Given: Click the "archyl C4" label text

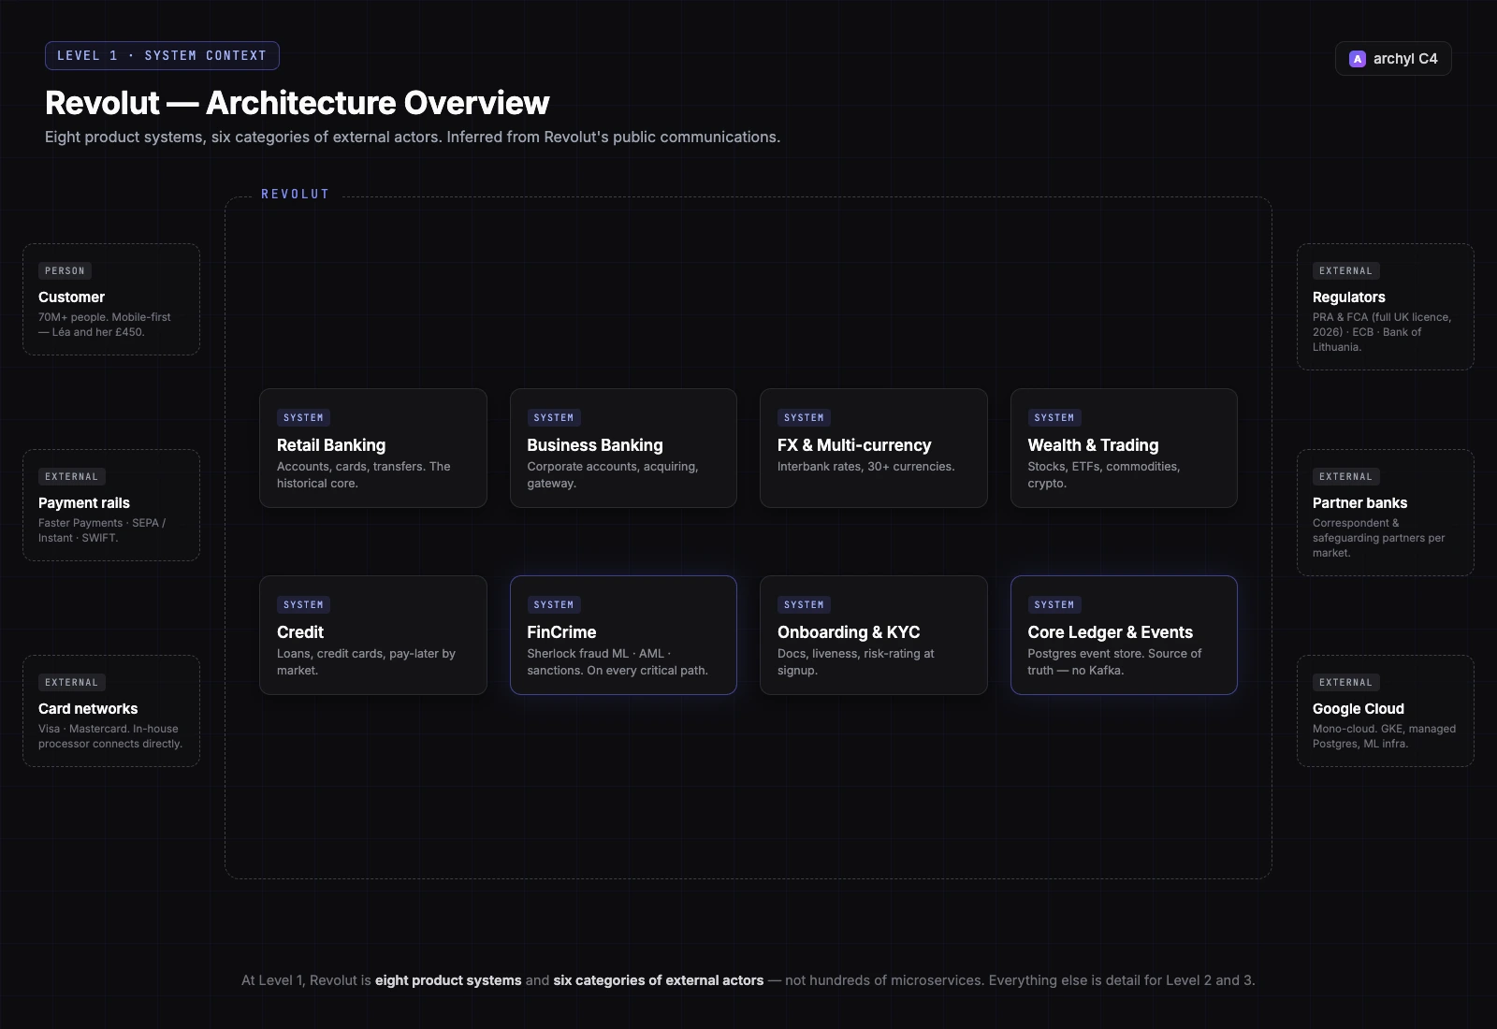Looking at the screenshot, I should click(x=1405, y=59).
